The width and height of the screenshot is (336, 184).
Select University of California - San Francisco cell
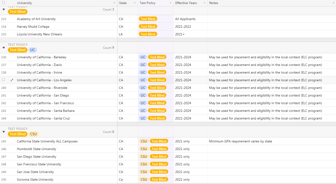coord(67,103)
